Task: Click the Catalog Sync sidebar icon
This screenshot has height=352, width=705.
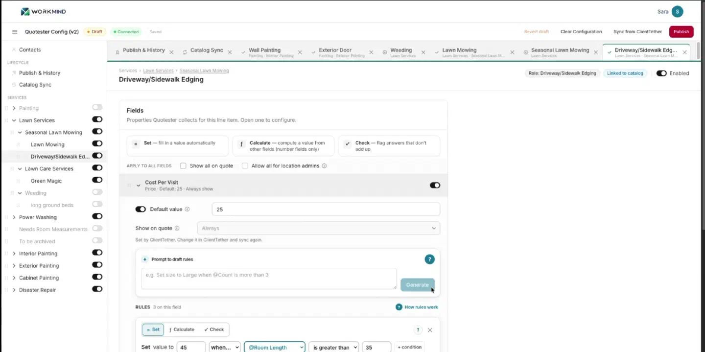Action: pos(14,85)
